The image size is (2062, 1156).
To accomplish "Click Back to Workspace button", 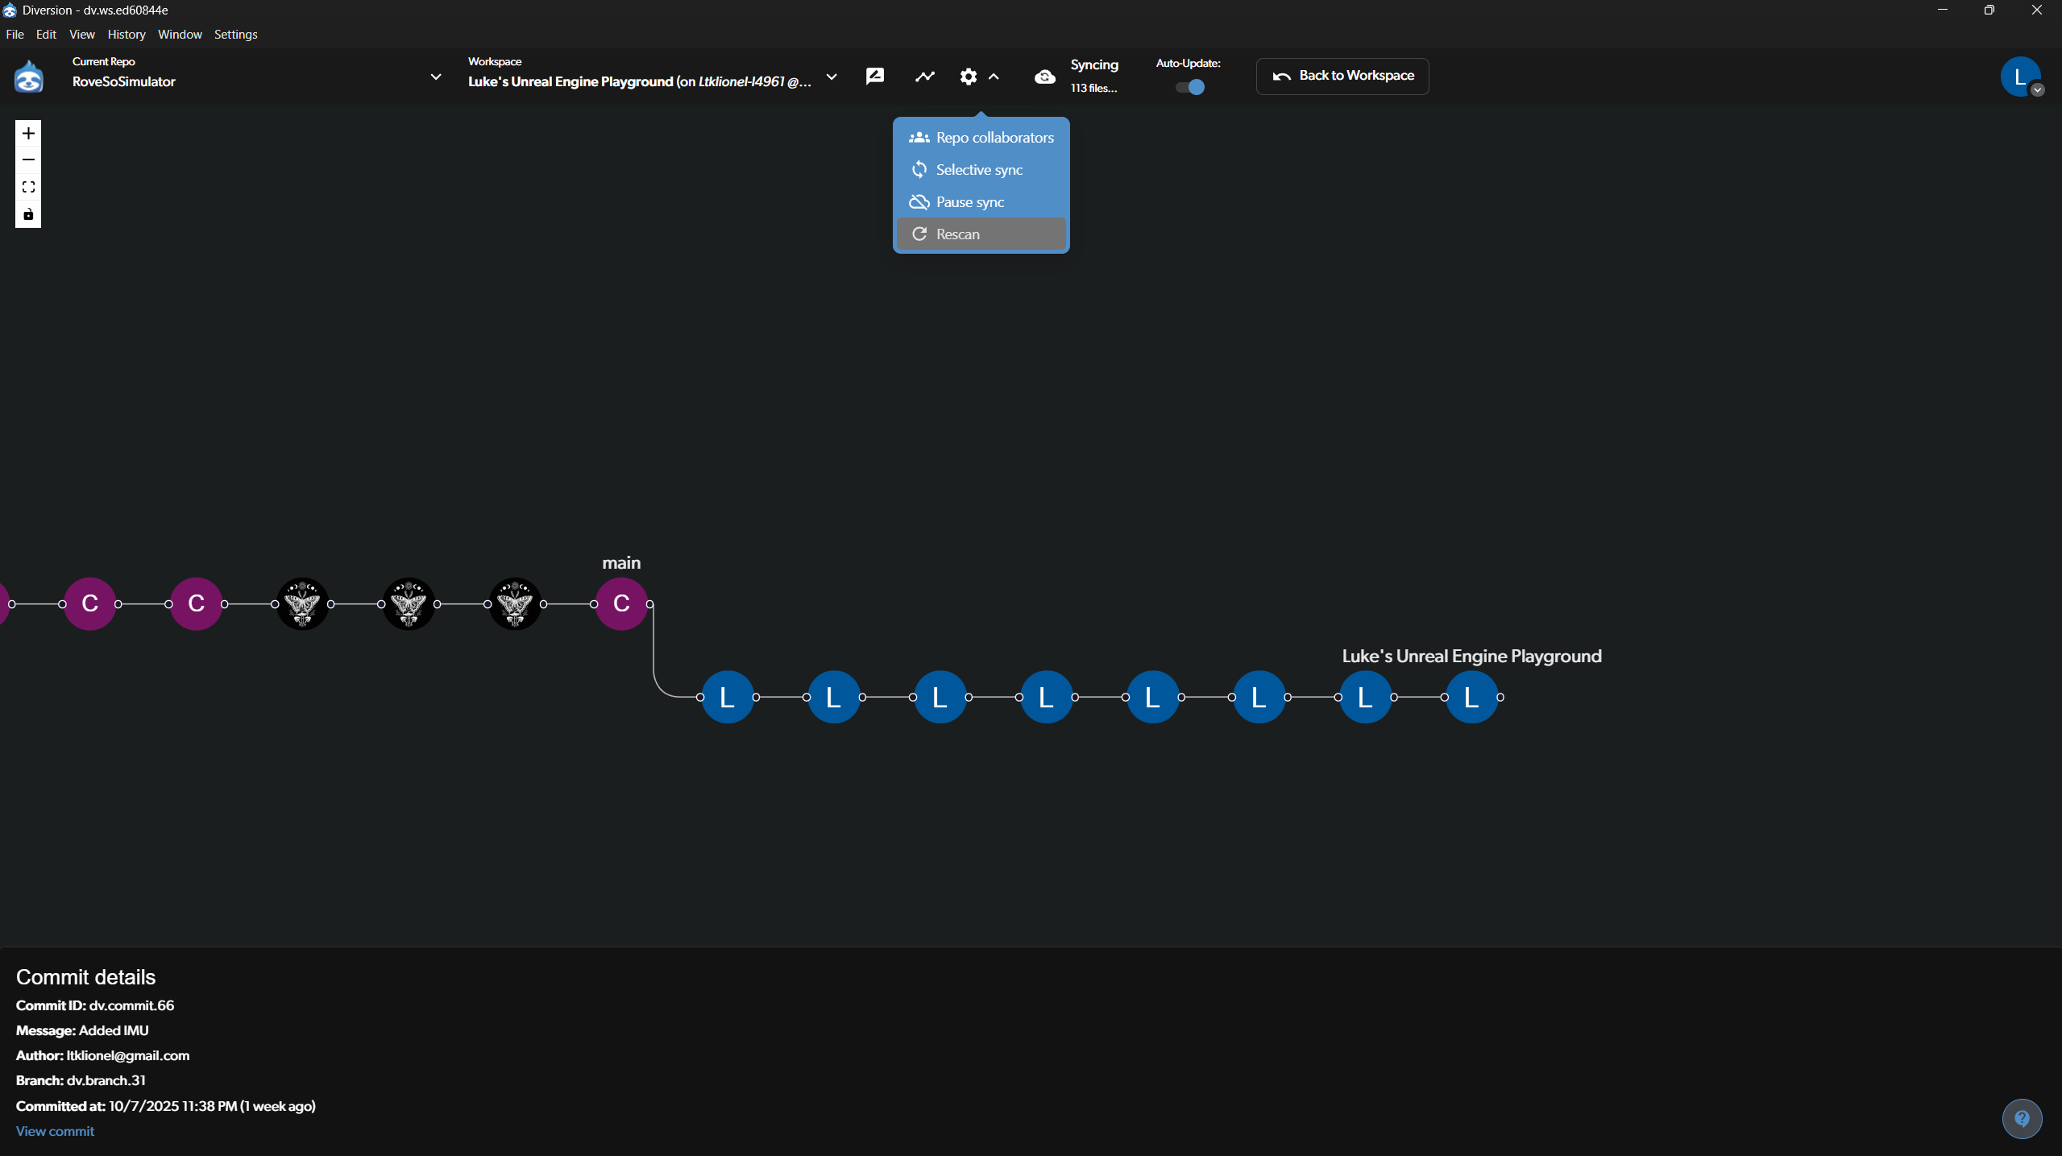I will [x=1342, y=76].
